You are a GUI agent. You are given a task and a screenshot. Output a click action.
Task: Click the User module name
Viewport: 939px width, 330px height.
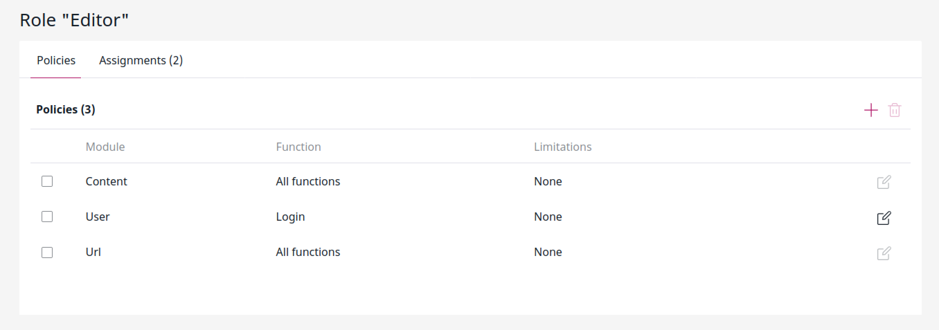98,217
